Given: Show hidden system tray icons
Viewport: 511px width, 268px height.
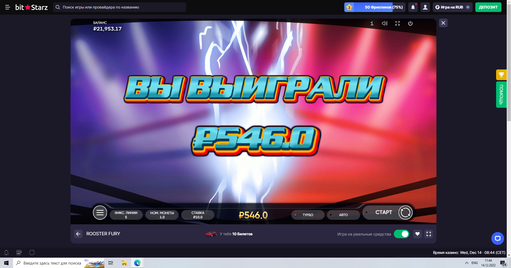Looking at the screenshot, I should (x=467, y=263).
